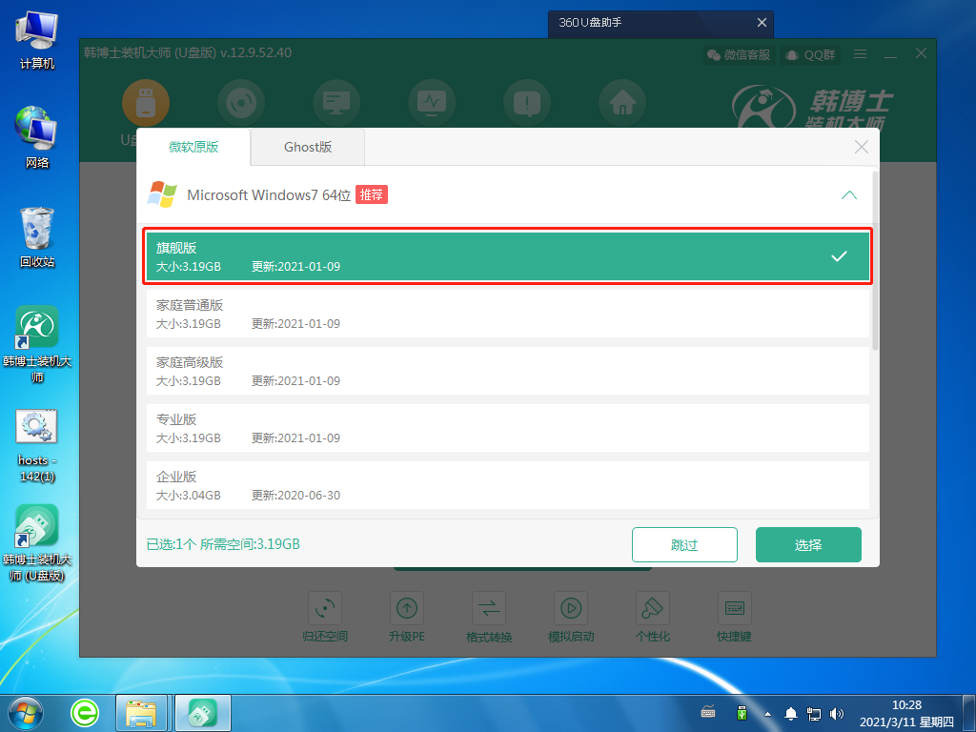Pick the 专业版 edition
This screenshot has height=732, width=976.
click(507, 428)
